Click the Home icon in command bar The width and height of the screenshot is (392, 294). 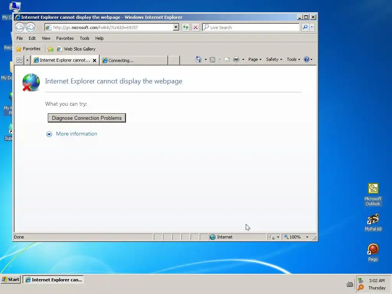click(x=199, y=59)
